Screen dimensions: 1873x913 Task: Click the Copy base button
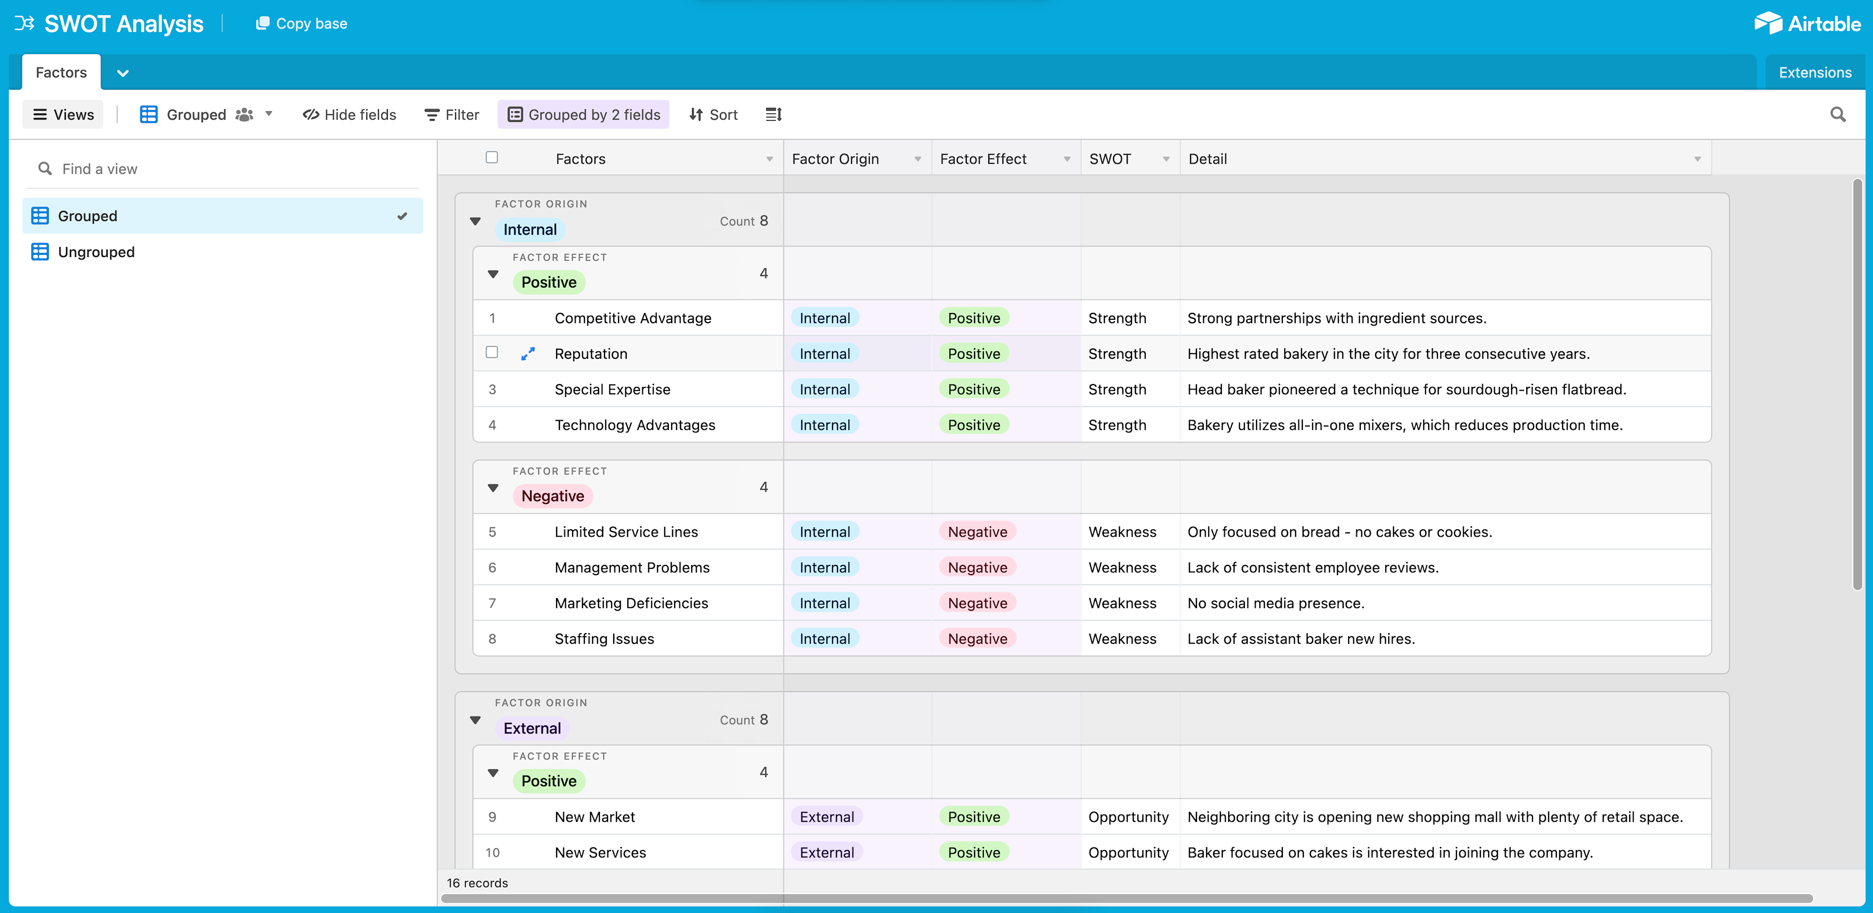click(302, 23)
